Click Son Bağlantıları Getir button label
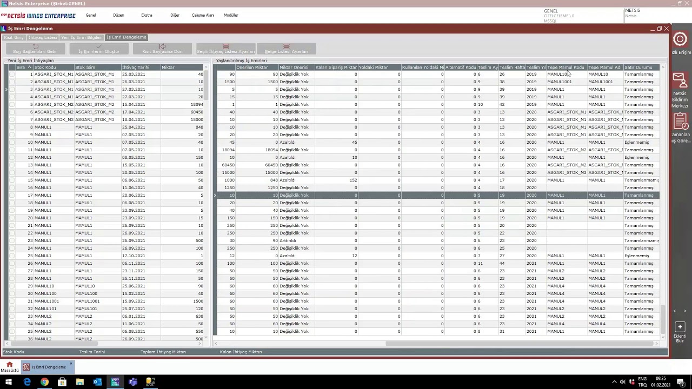692x389 pixels. 35,52
